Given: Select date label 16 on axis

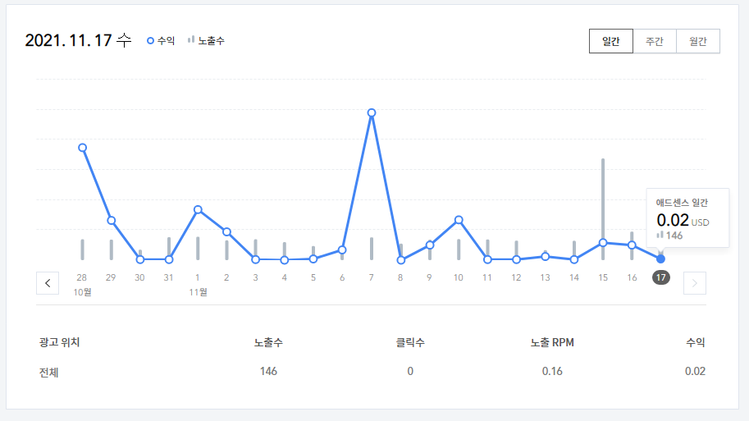Looking at the screenshot, I should point(632,277).
